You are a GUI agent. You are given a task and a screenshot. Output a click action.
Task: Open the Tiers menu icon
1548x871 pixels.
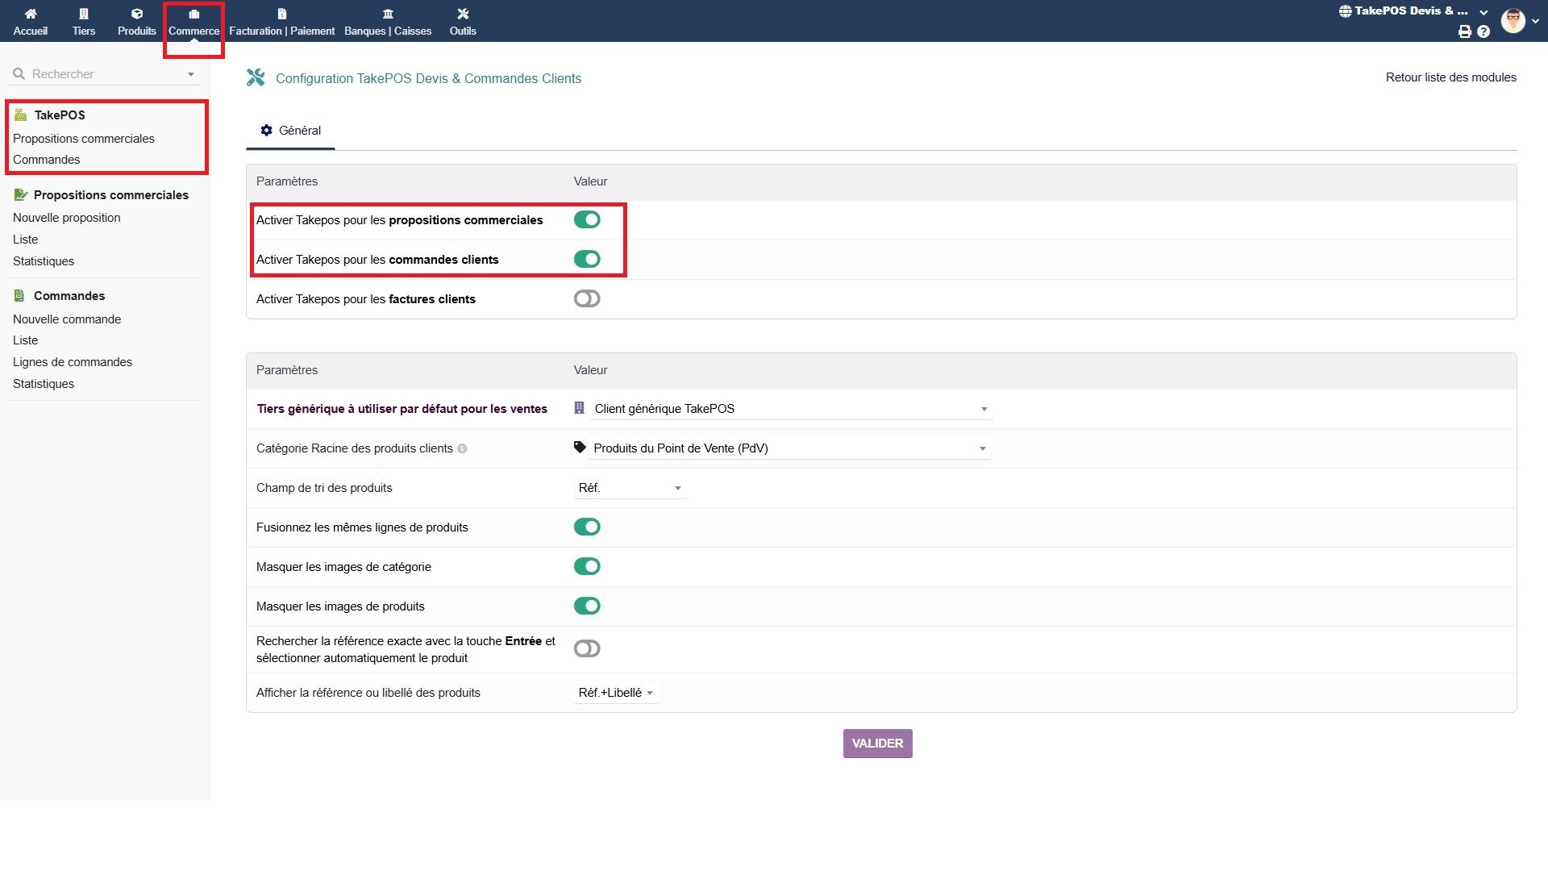tap(84, 14)
